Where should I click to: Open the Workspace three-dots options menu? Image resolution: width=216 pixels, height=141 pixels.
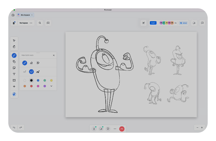31,23
